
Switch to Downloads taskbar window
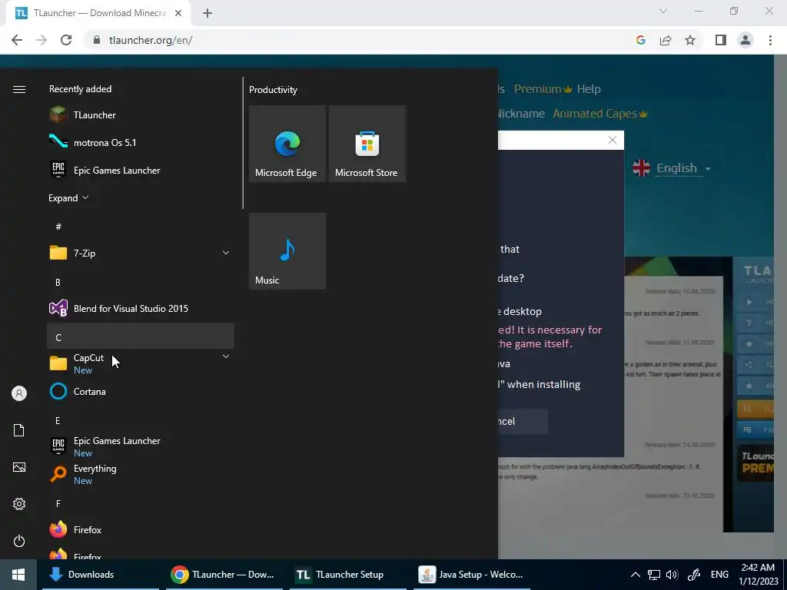pyautogui.click(x=100, y=575)
